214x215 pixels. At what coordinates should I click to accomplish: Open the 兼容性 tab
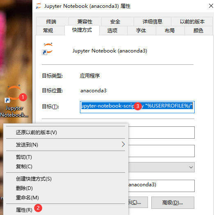pyautogui.click(x=85, y=21)
